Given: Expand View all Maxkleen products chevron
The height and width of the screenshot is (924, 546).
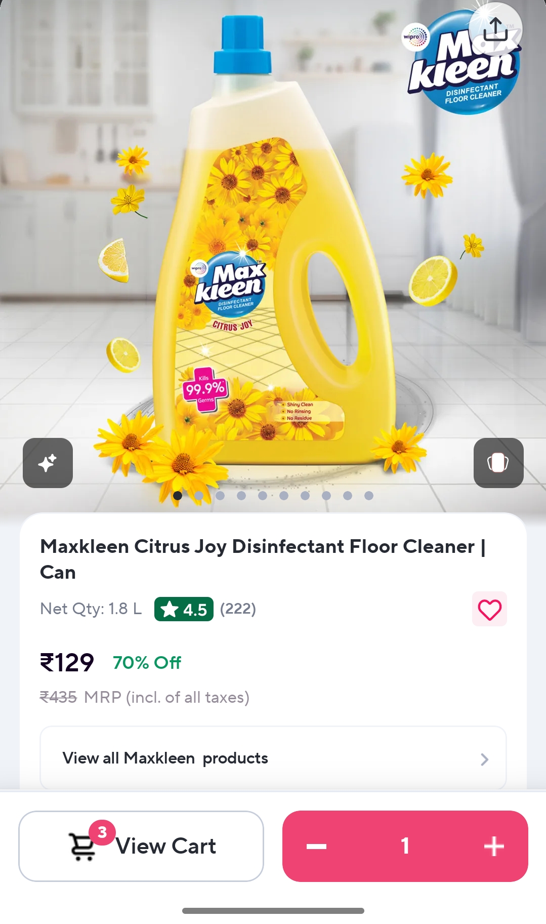Looking at the screenshot, I should point(484,759).
